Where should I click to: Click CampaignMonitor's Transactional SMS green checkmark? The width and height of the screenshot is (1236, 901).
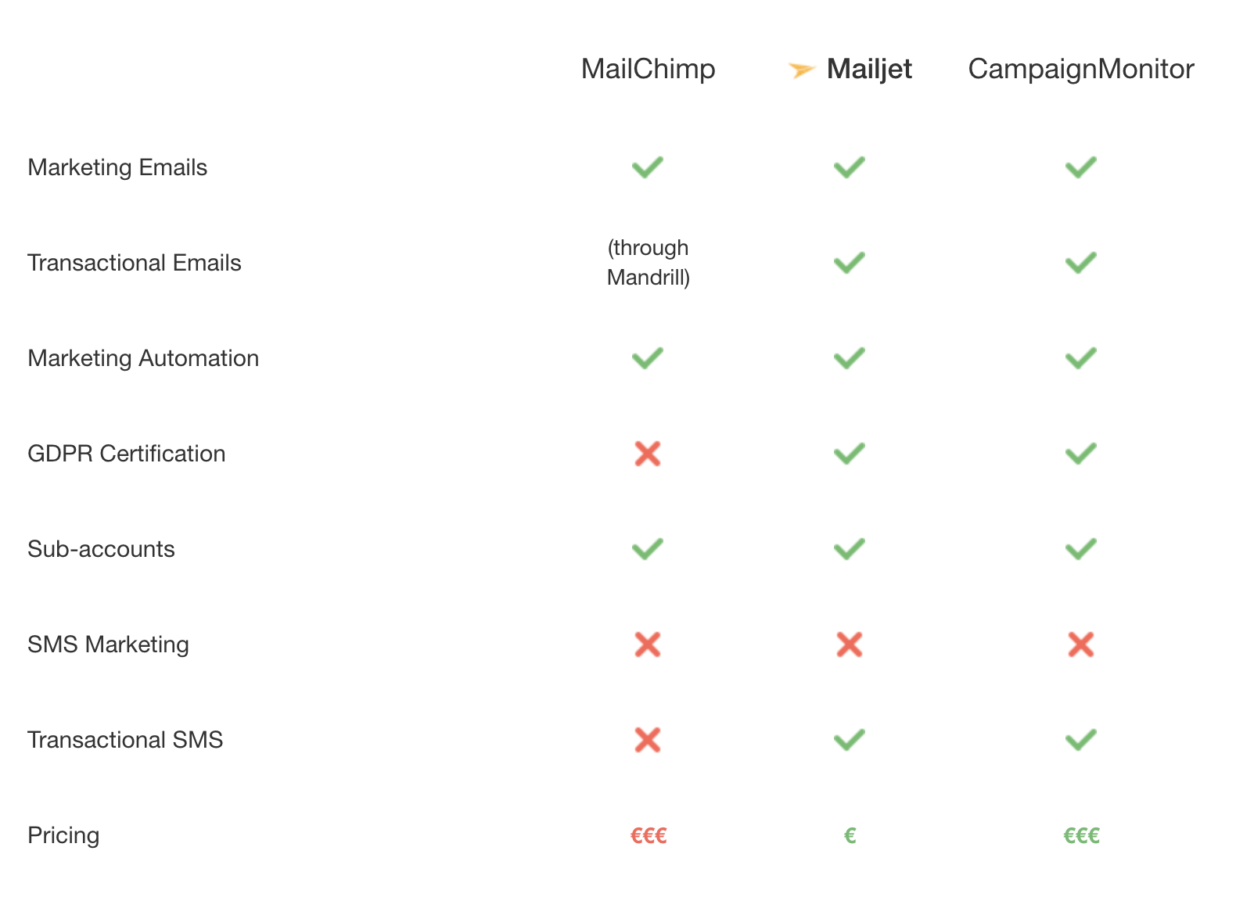1081,740
